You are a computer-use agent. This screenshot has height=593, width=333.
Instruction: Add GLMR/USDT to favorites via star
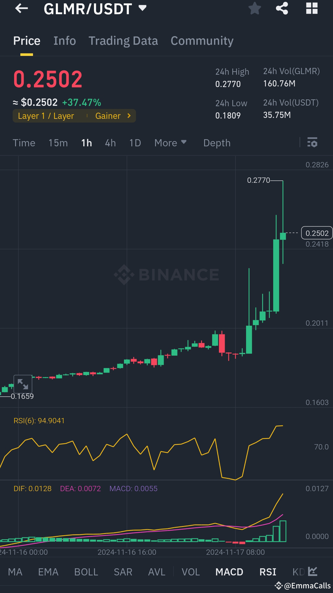pyautogui.click(x=255, y=8)
